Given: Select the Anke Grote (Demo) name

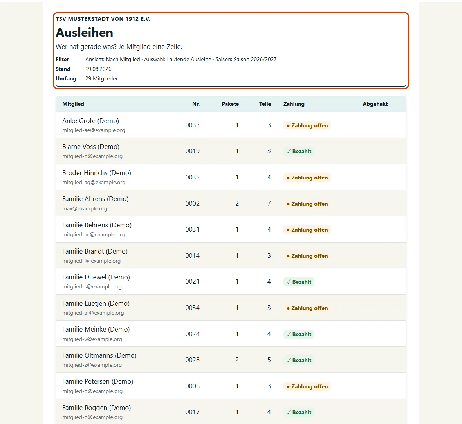Looking at the screenshot, I should click(90, 121).
